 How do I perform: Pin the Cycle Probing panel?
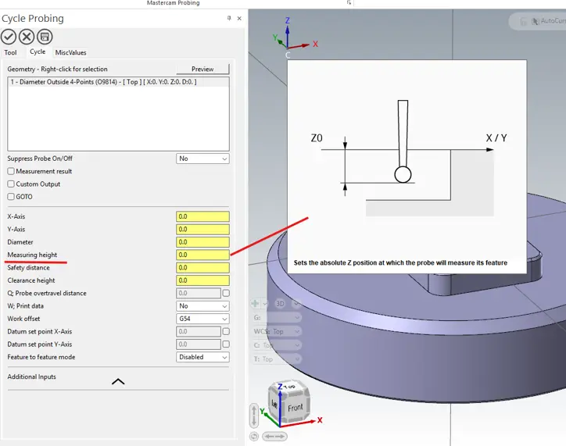[229, 18]
